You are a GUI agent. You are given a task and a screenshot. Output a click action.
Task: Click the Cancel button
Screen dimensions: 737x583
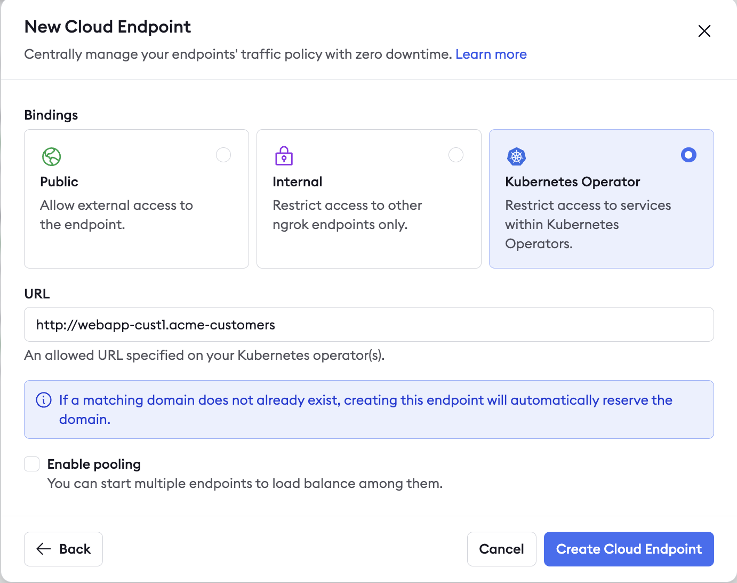[501, 549]
